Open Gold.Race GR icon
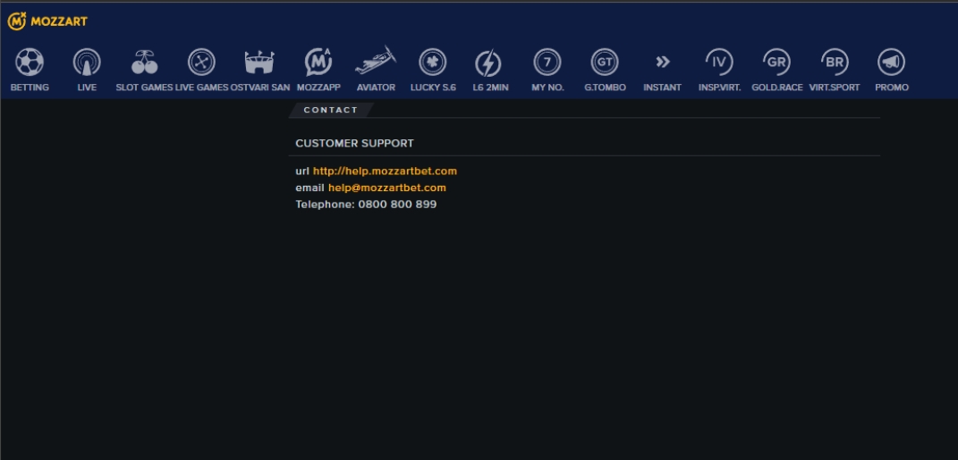The width and height of the screenshot is (958, 460). [776, 63]
